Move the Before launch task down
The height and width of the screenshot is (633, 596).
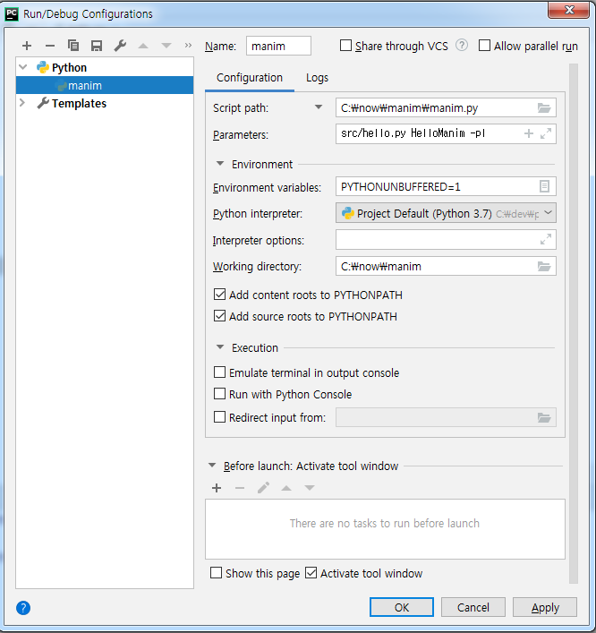[x=310, y=488]
